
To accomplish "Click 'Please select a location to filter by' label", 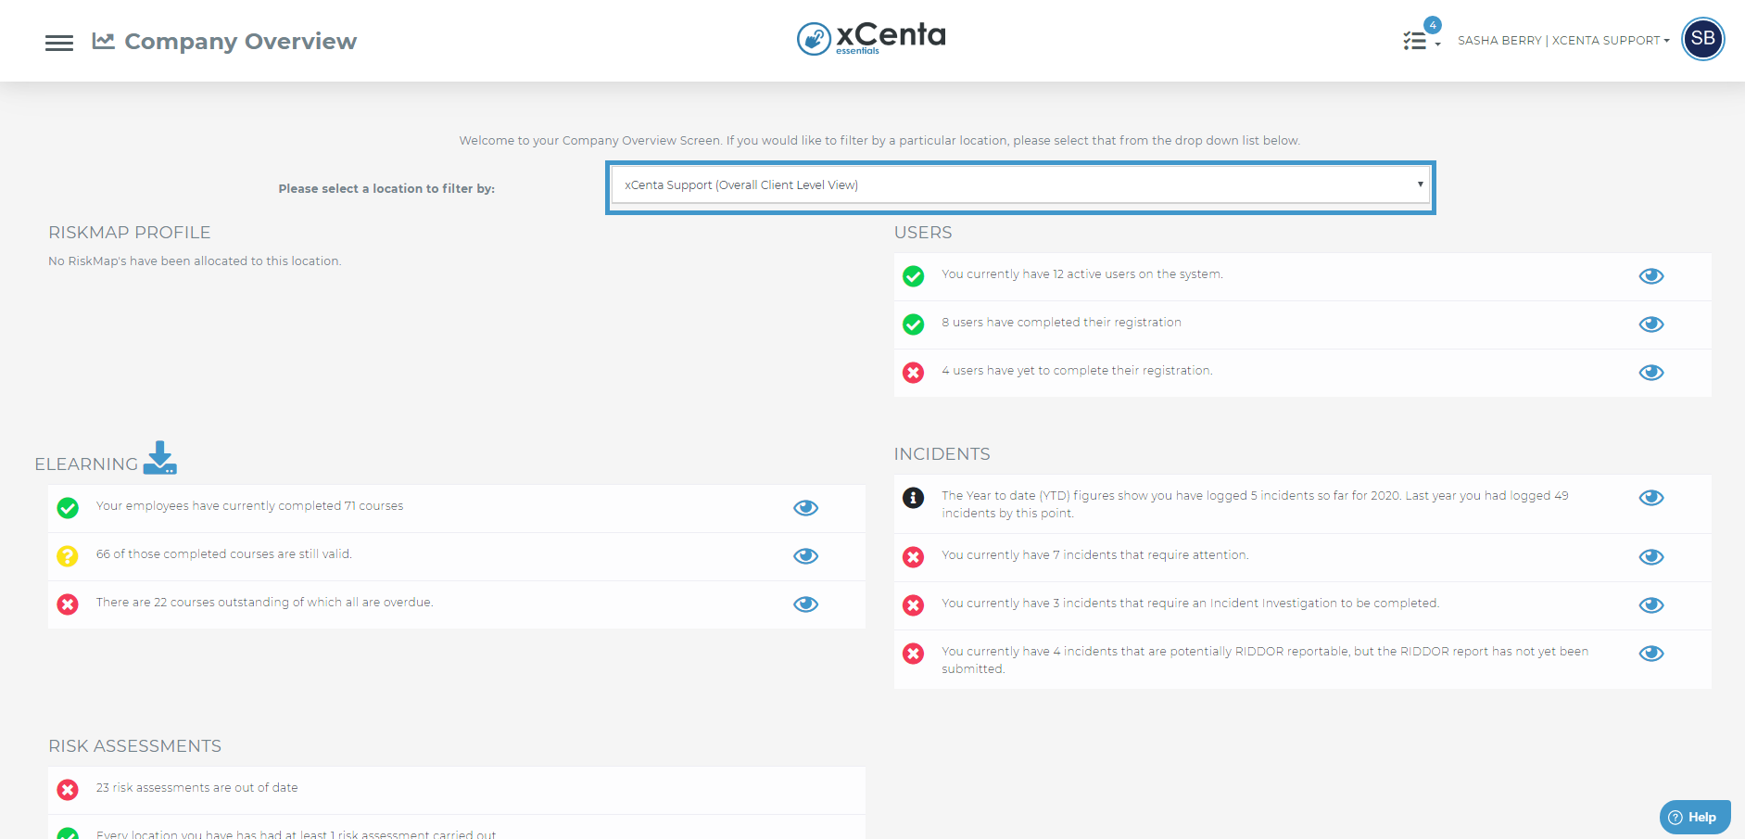I will click(x=386, y=189).
